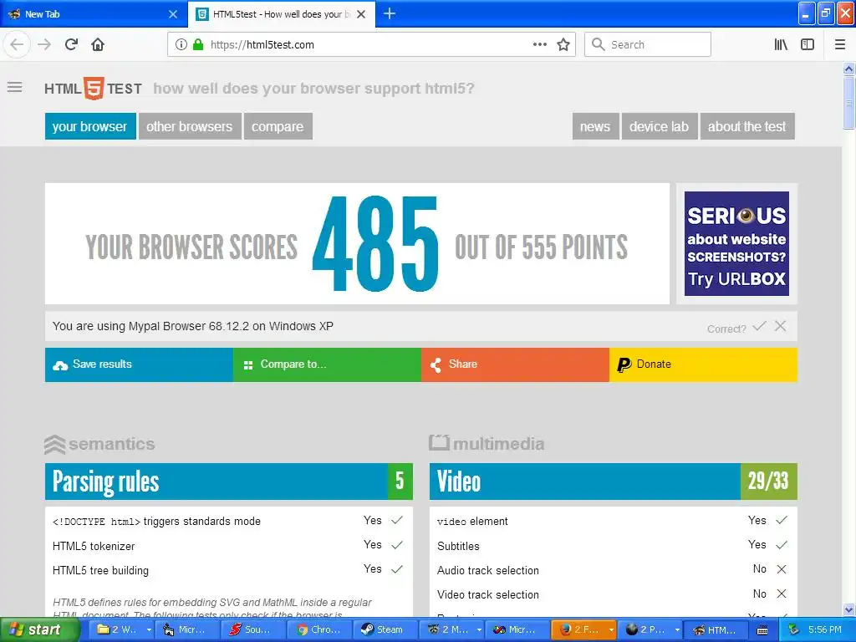Click the orange Share button
The height and width of the screenshot is (642, 856).
(x=515, y=364)
